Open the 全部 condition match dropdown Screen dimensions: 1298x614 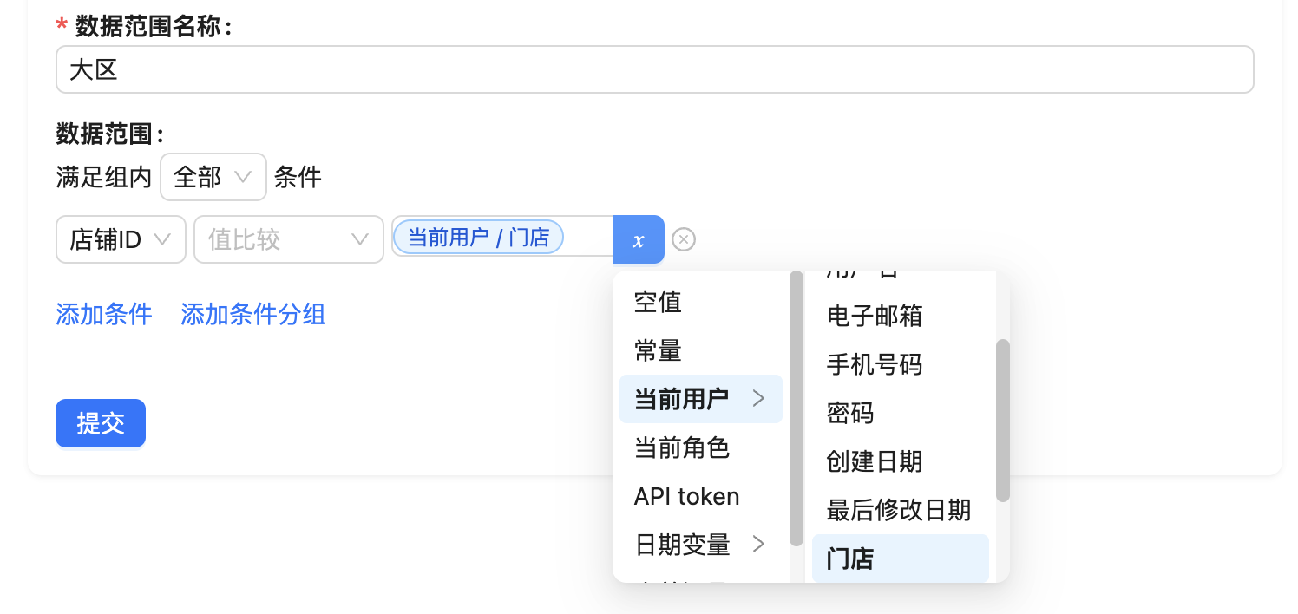pyautogui.click(x=213, y=176)
